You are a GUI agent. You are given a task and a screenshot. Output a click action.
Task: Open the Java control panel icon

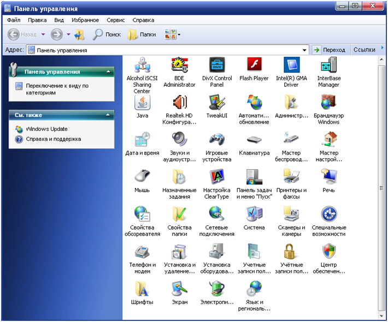pos(142,103)
